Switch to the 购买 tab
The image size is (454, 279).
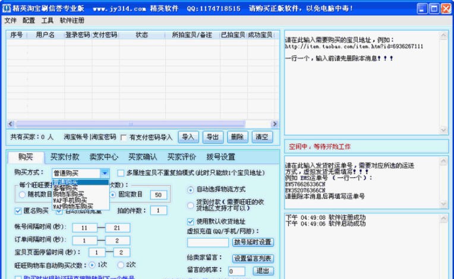[26, 157]
